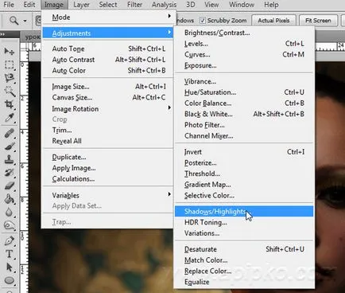Open the File menu
This screenshot has height=293, width=345.
(9, 5)
